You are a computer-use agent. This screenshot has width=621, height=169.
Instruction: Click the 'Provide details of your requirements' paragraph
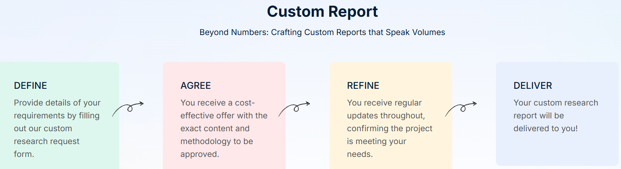(57, 122)
